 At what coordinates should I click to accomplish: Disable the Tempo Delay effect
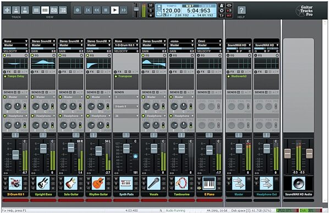pyautogui.click(x=5, y=77)
